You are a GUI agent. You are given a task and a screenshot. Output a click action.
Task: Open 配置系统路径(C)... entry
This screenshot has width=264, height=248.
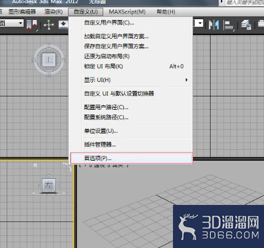[131, 117]
